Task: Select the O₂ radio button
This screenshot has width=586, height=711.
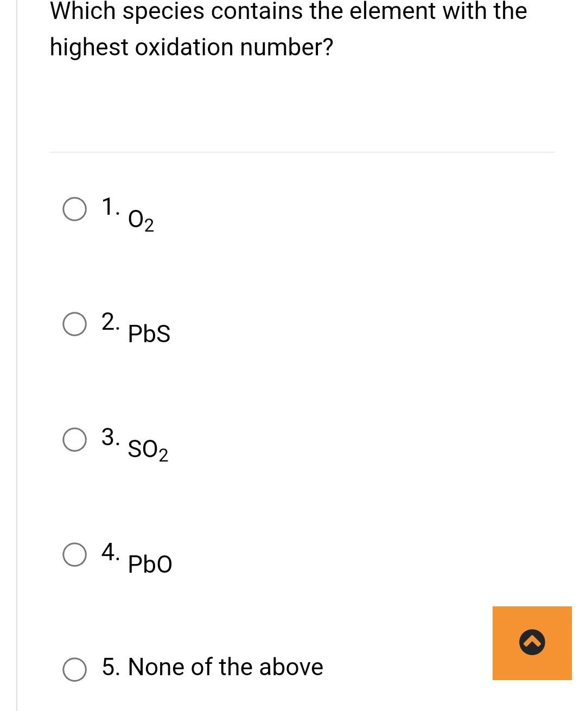Action: point(74,210)
